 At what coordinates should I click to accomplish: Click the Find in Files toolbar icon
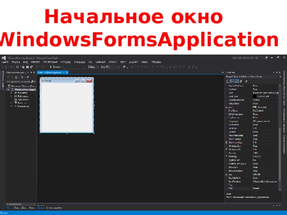pos(124,67)
